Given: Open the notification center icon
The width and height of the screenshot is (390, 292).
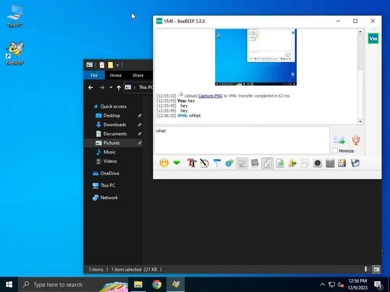Looking at the screenshot, I should (378, 285).
